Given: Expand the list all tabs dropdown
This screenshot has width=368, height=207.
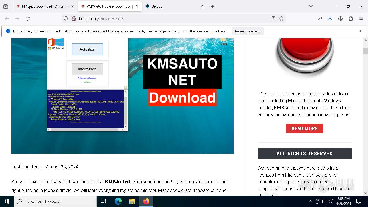Looking at the screenshot, I should click(x=311, y=6).
